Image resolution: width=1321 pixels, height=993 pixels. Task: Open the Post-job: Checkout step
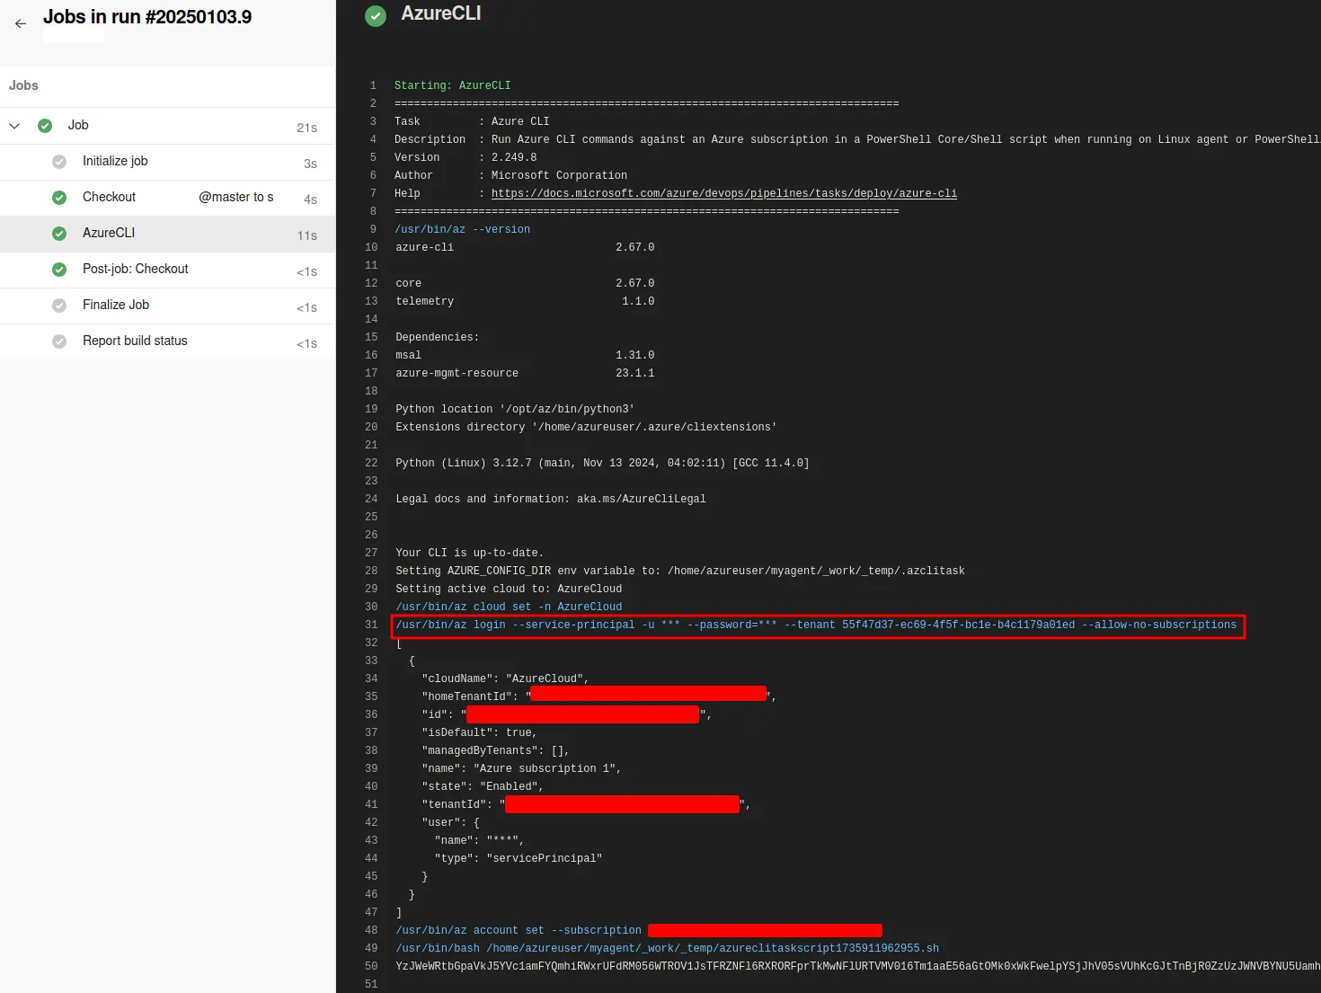167,270
